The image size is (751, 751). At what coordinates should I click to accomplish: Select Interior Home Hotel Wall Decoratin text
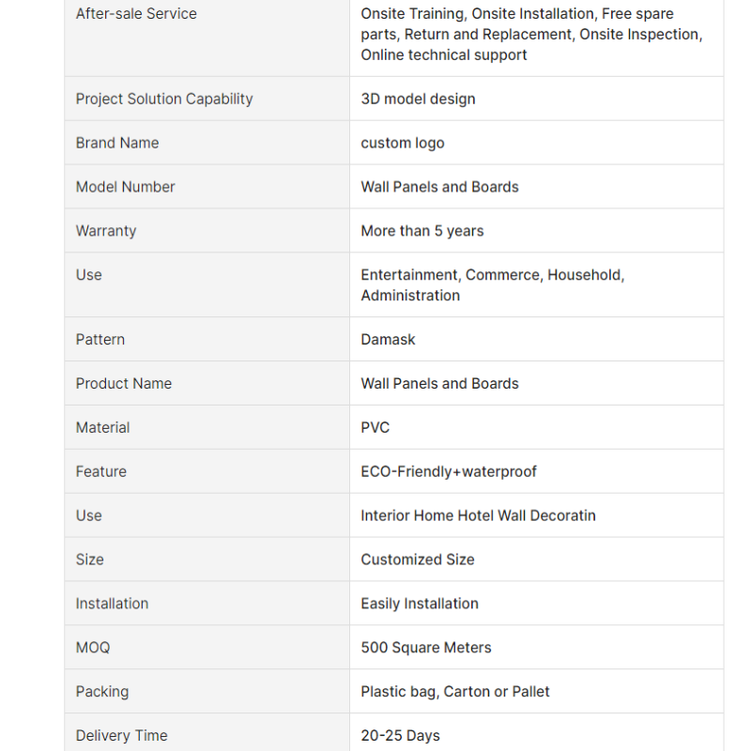click(478, 515)
